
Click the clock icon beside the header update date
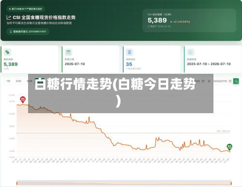[149, 26]
